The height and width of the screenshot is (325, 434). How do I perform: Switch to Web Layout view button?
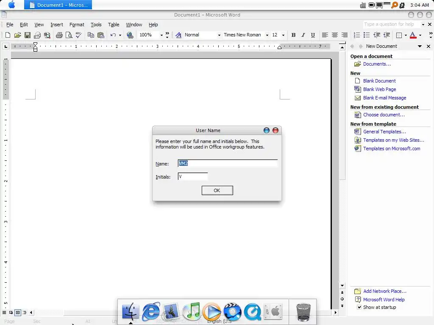point(11,313)
